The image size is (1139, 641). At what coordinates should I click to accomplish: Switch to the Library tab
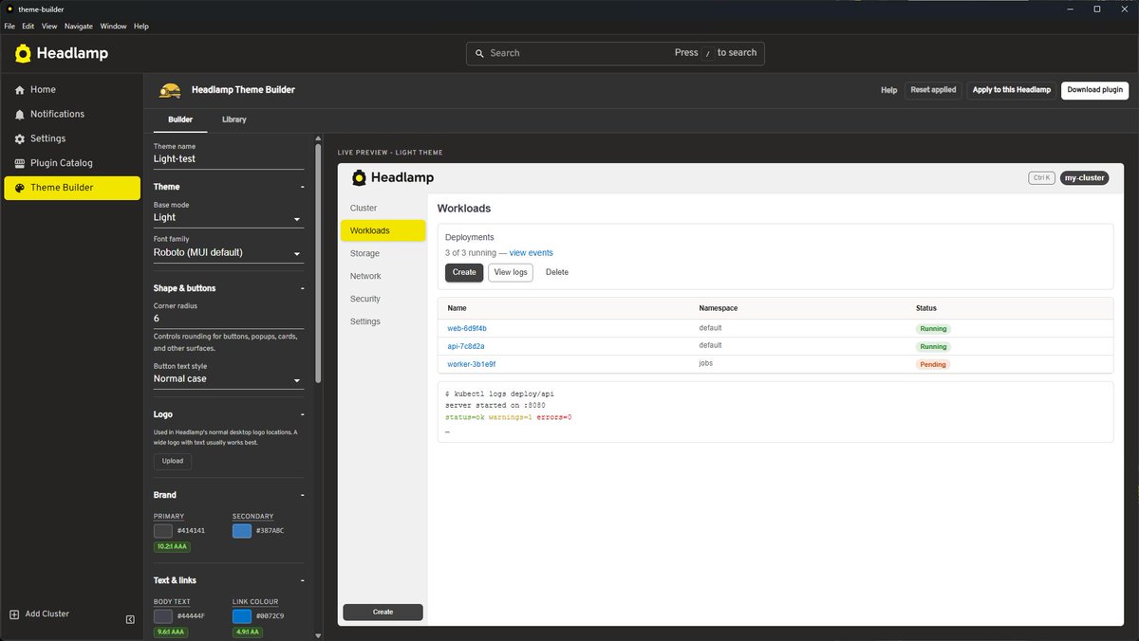[x=234, y=119]
